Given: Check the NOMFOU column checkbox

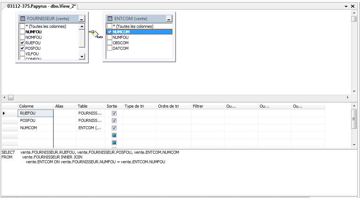Looking at the screenshot, I should [x=22, y=37].
